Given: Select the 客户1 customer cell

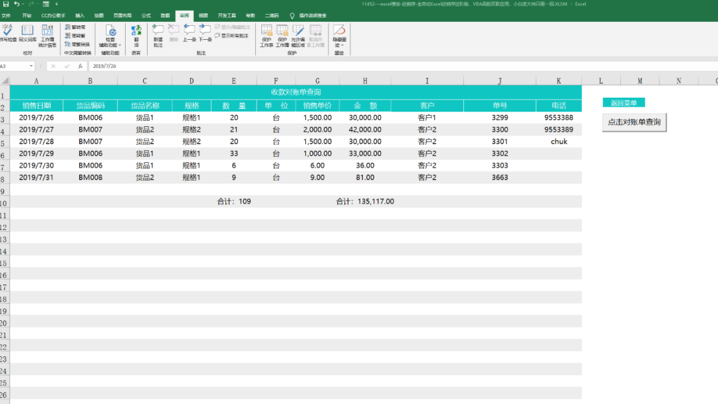Looking at the screenshot, I should pyautogui.click(x=427, y=118).
